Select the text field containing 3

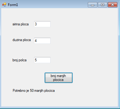[x=42, y=24]
